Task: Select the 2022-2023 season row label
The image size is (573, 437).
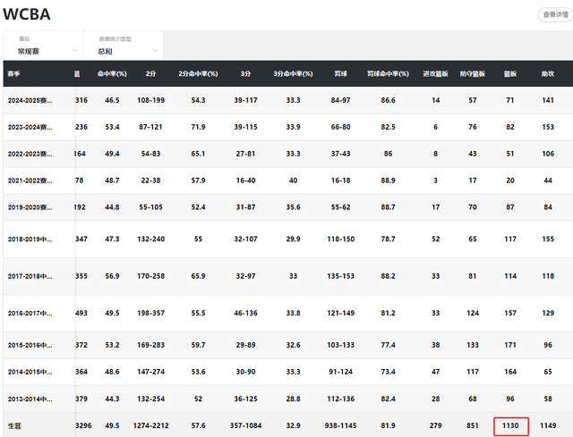Action: point(30,154)
